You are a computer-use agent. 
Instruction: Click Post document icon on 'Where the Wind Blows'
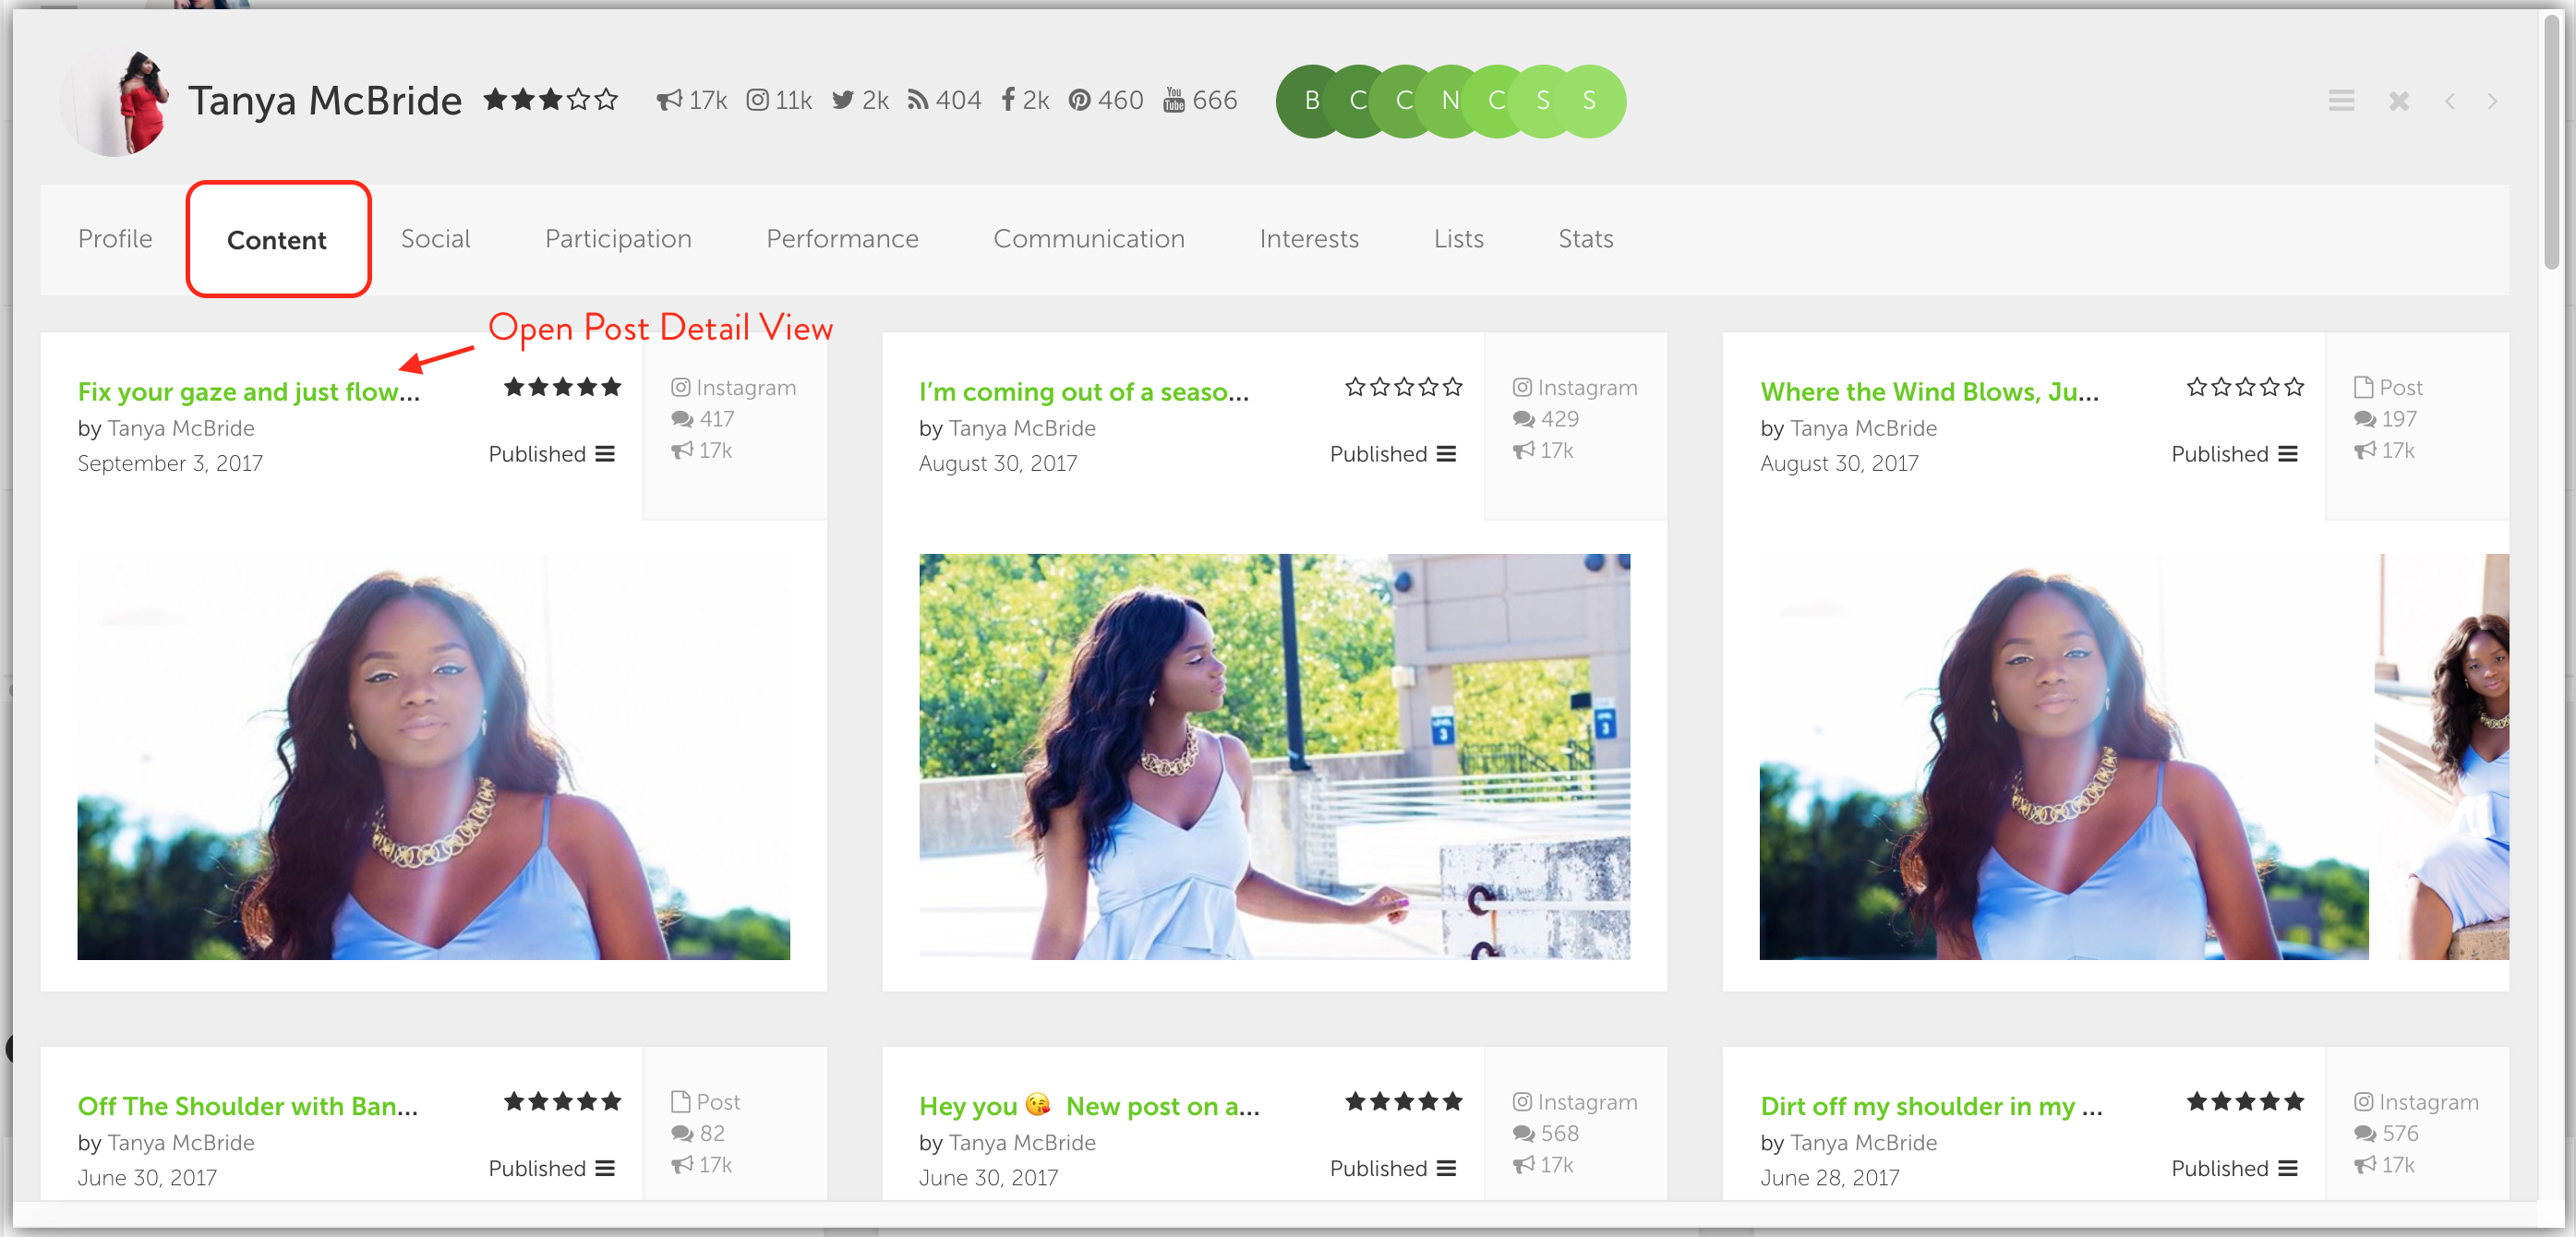[x=2364, y=387]
